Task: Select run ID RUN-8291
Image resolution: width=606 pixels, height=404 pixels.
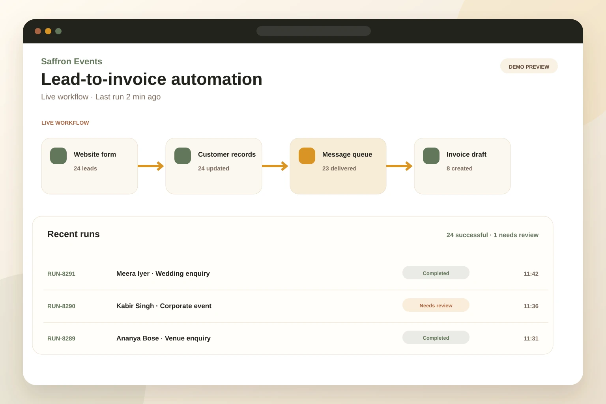Action: 61,274
